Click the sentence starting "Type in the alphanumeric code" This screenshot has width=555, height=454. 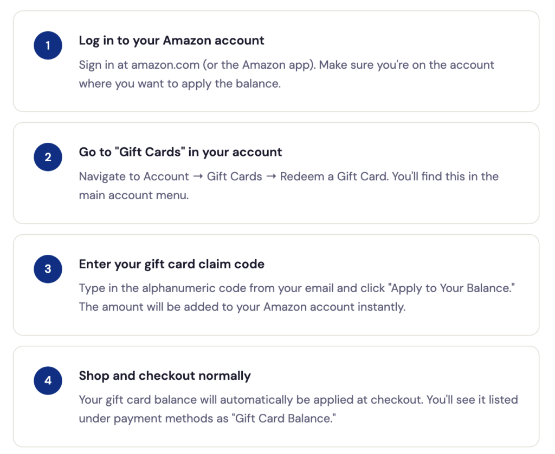point(217,288)
